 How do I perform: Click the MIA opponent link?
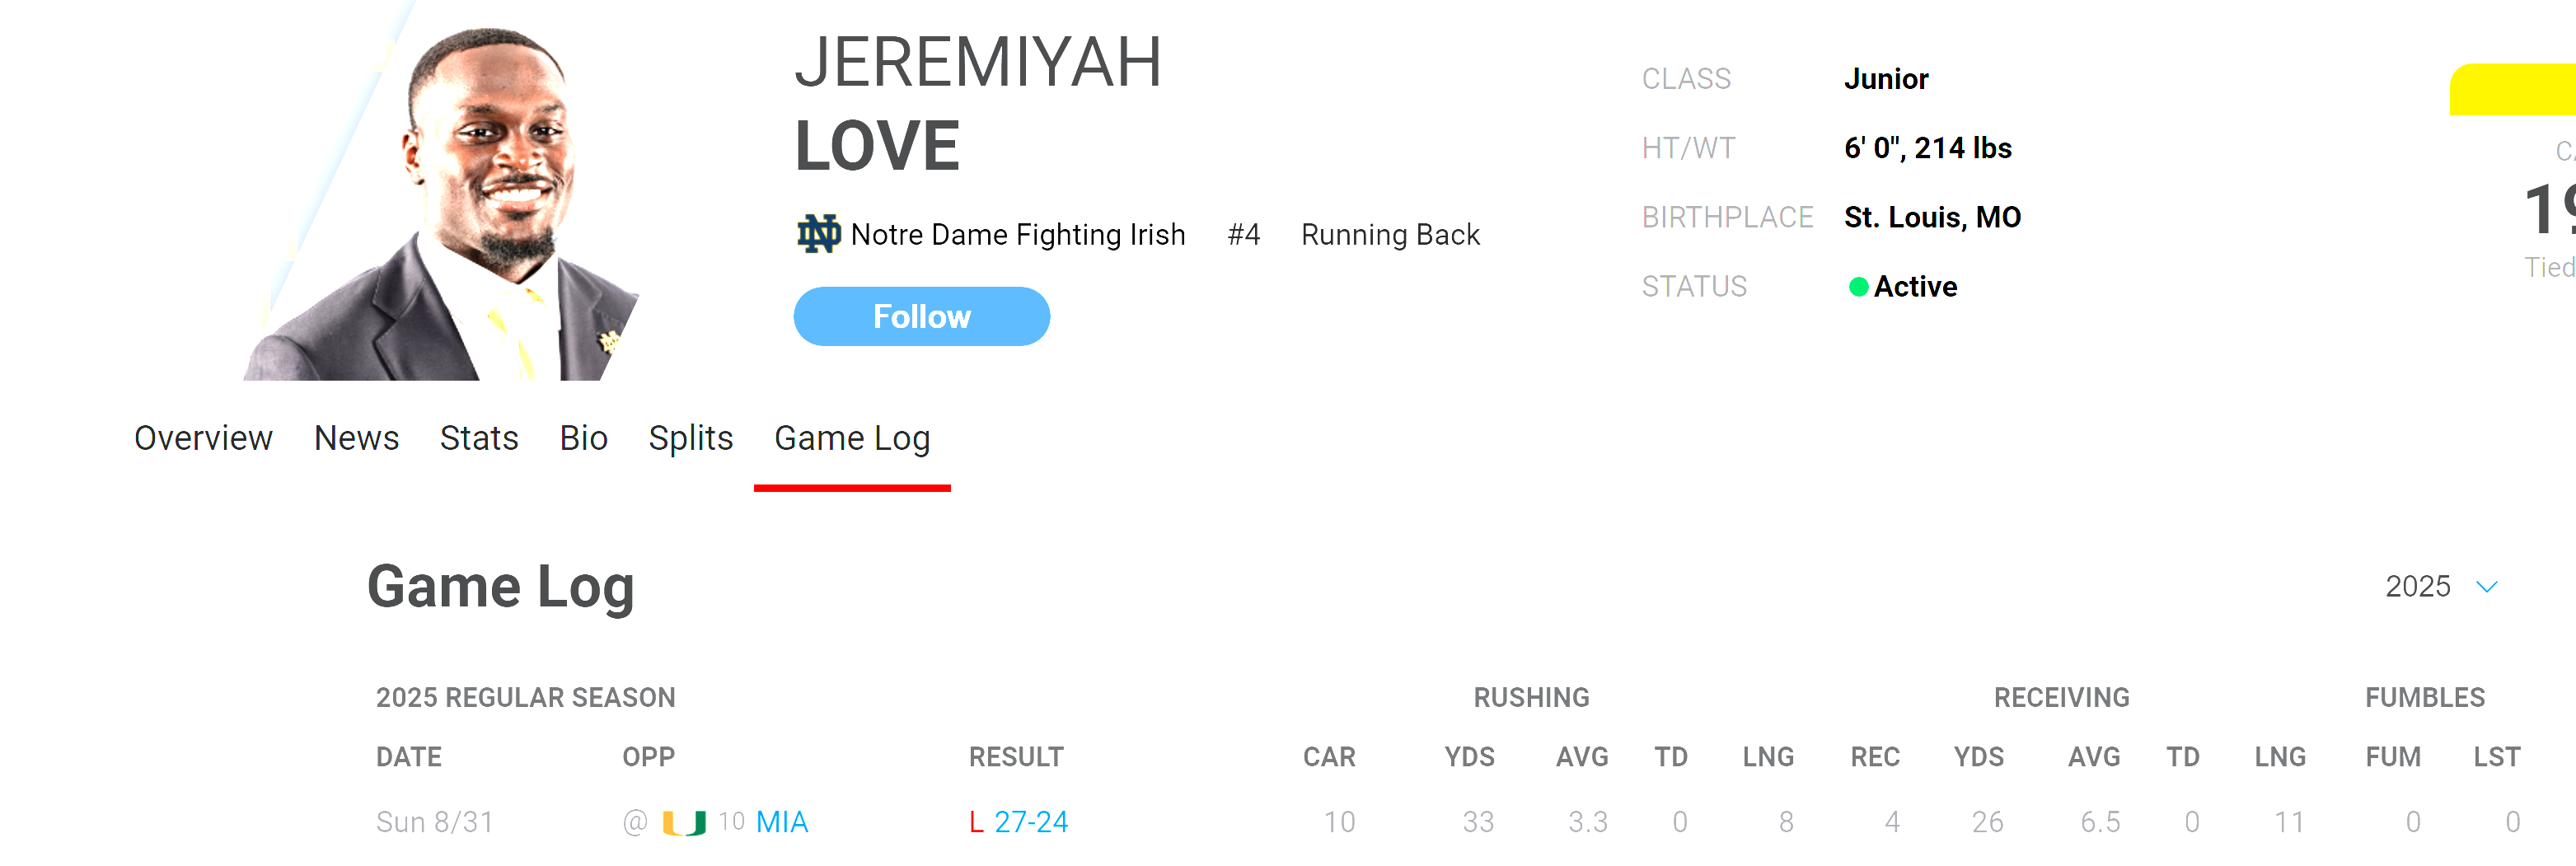782,823
